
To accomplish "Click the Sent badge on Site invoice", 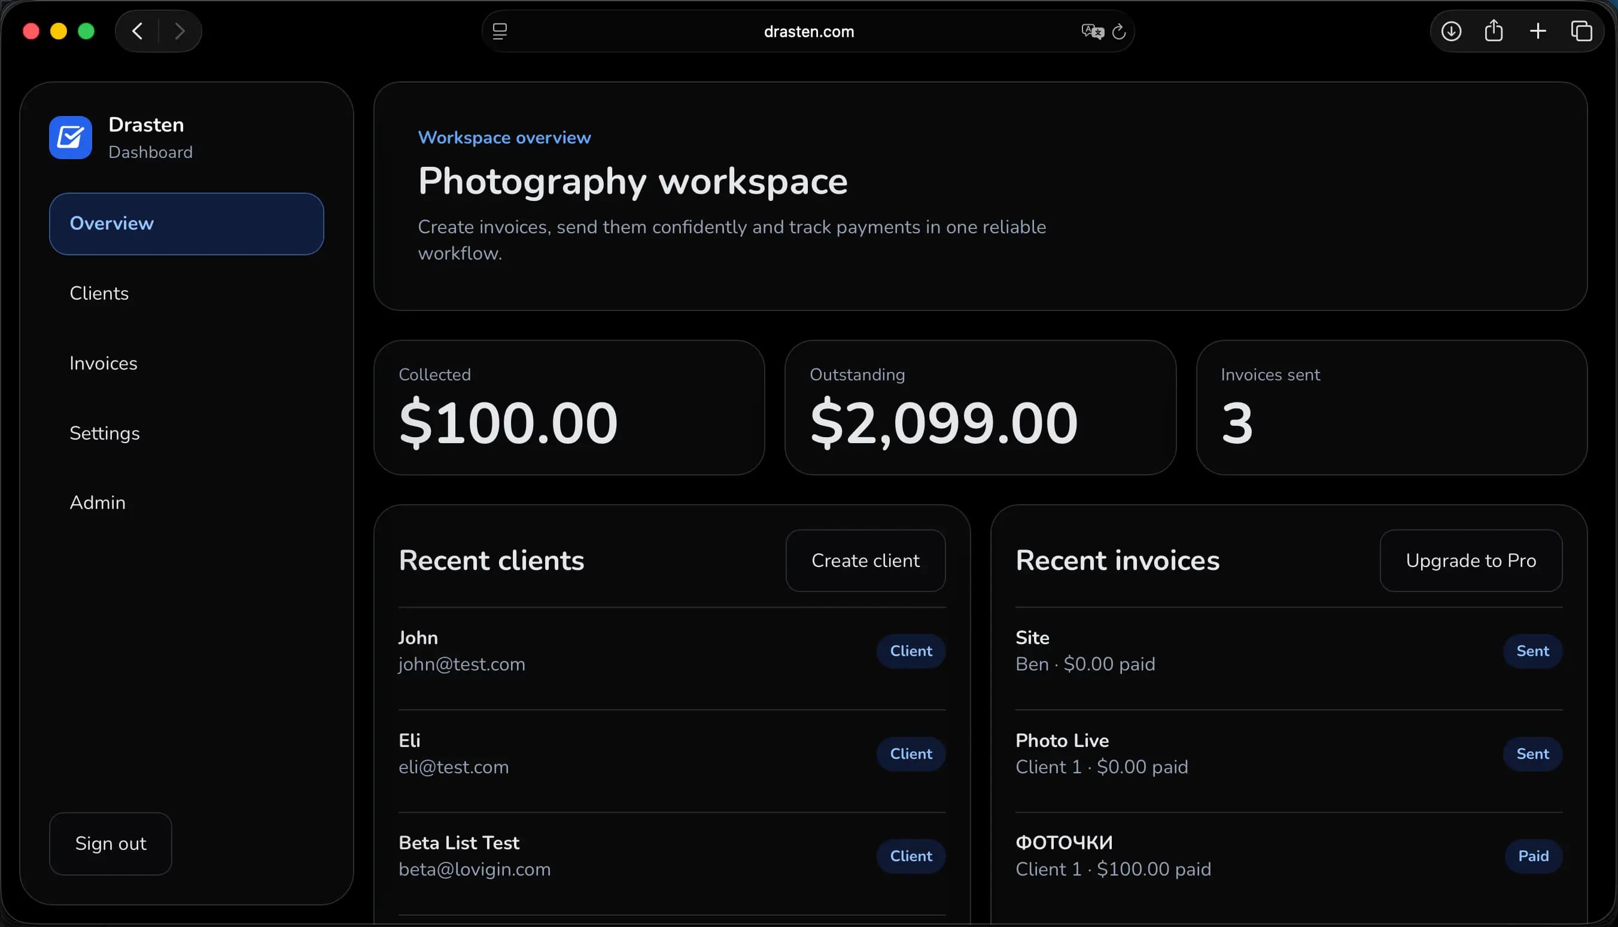I will pos(1532,651).
